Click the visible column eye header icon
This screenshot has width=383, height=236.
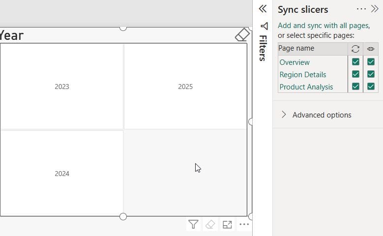pyautogui.click(x=371, y=49)
